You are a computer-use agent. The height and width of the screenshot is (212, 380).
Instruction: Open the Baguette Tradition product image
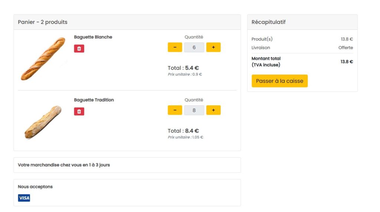(x=43, y=122)
